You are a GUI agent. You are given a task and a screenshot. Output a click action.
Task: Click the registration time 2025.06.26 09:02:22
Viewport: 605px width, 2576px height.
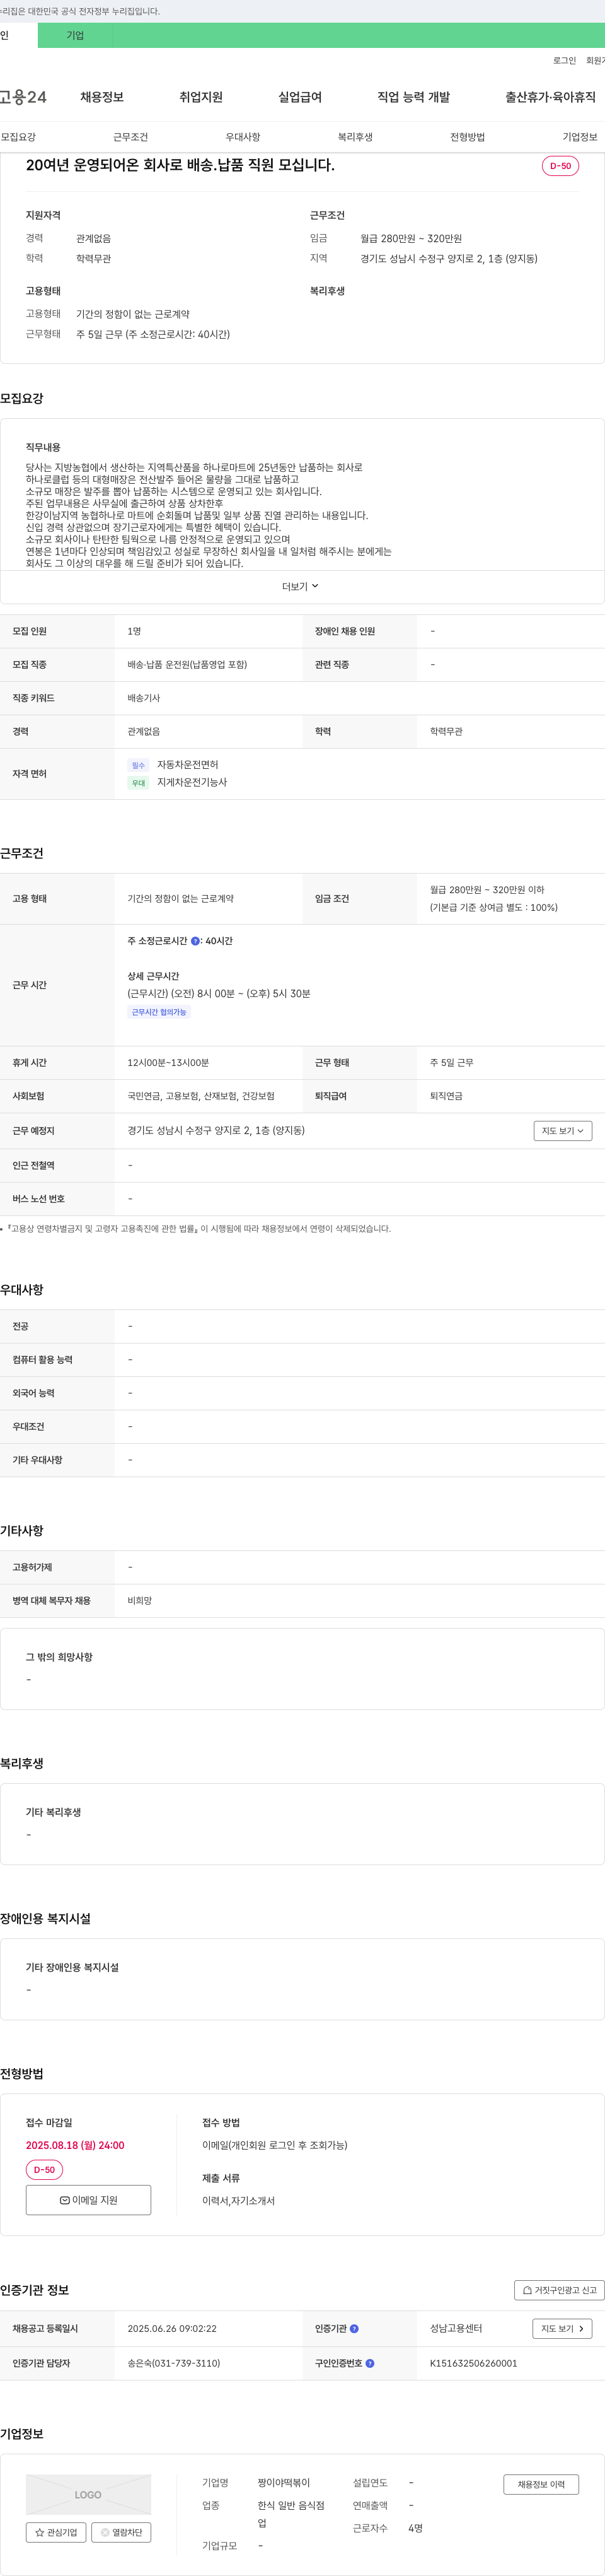pyautogui.click(x=171, y=2329)
